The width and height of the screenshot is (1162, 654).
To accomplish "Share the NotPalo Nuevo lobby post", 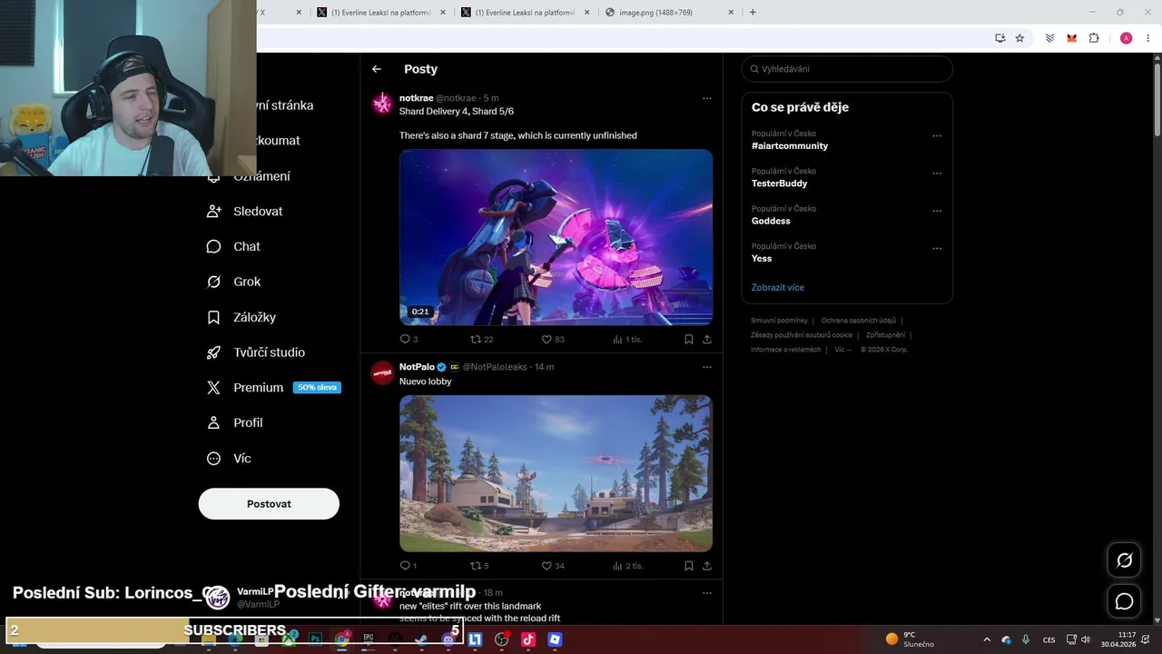I will pyautogui.click(x=707, y=565).
